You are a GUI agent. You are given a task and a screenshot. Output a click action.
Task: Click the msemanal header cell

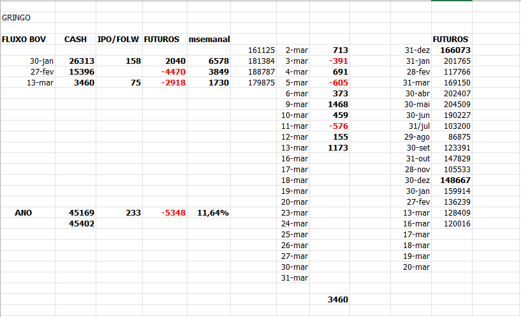pos(209,39)
